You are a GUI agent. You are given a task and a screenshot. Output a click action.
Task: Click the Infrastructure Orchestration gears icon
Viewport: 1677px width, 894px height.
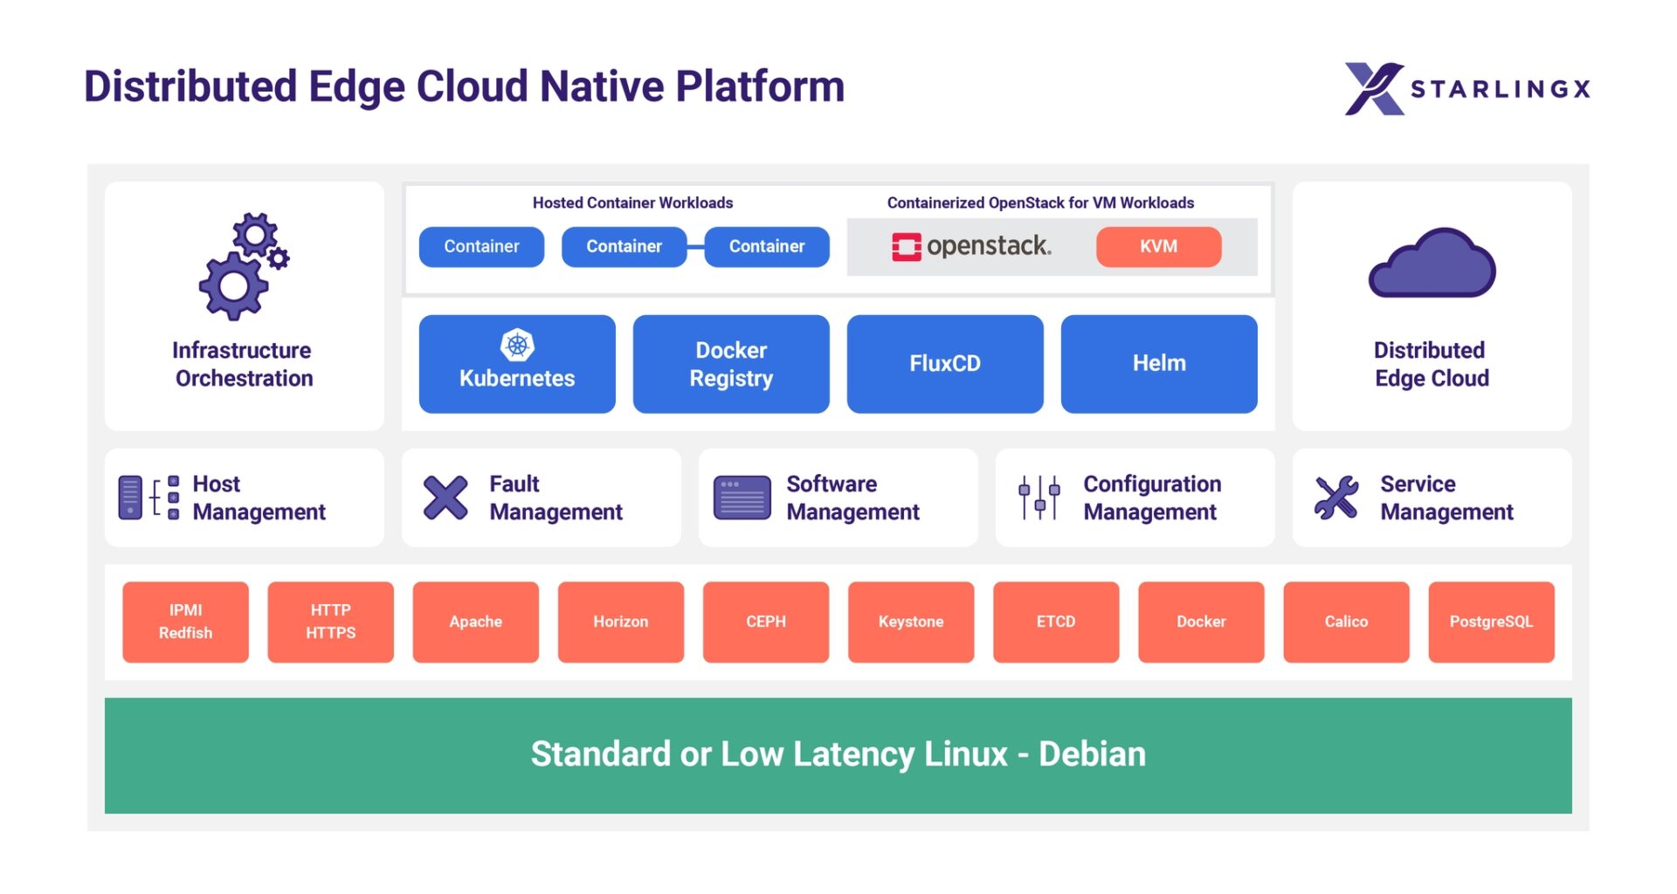click(x=244, y=266)
